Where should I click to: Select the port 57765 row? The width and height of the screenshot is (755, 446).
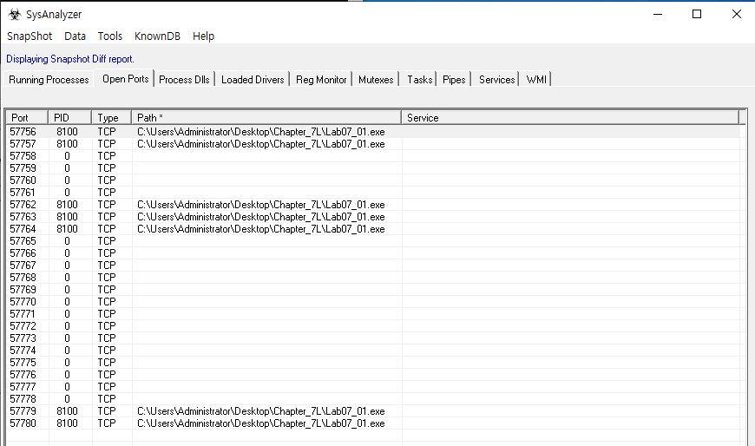point(373,241)
